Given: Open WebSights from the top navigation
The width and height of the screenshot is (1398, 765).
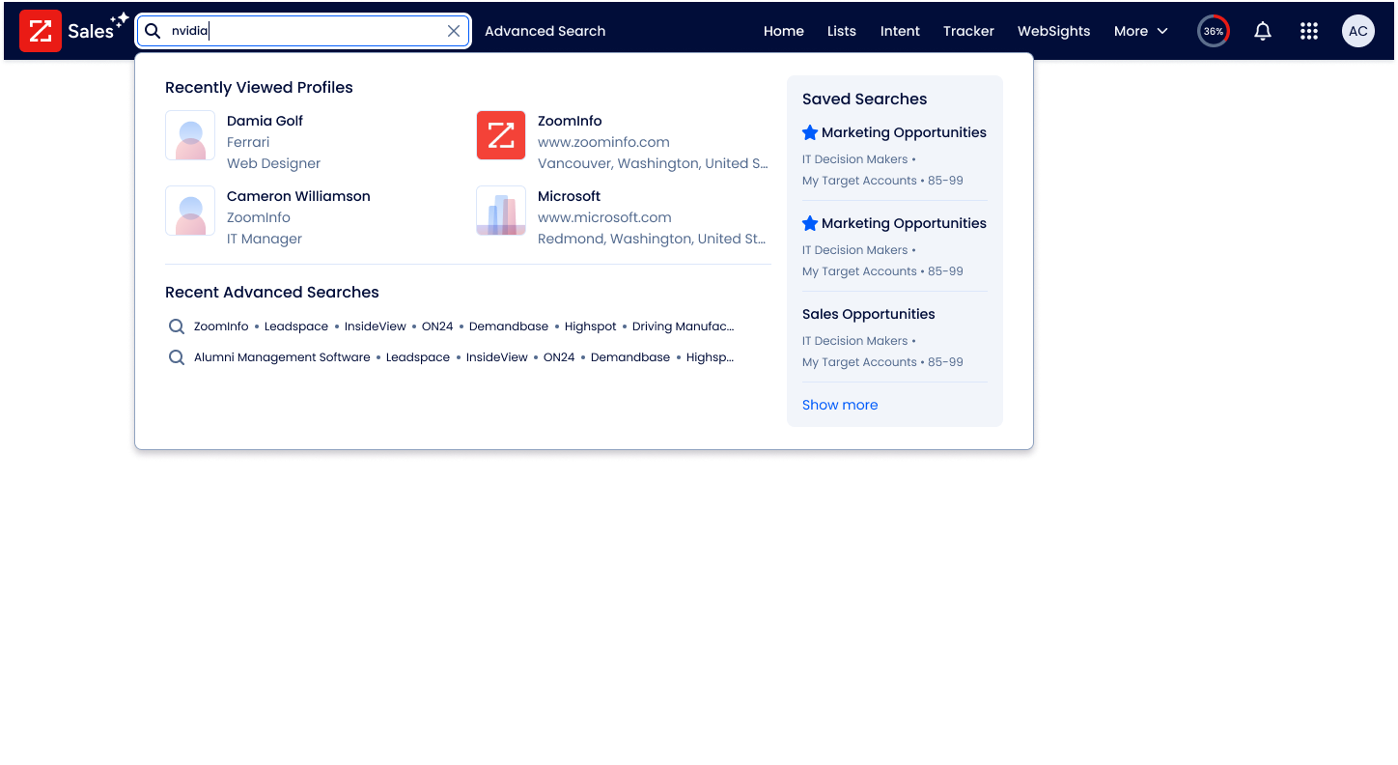Looking at the screenshot, I should click(1054, 31).
